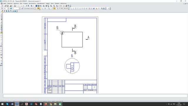
Task: Show the whole document icon
Action: (66, 6)
